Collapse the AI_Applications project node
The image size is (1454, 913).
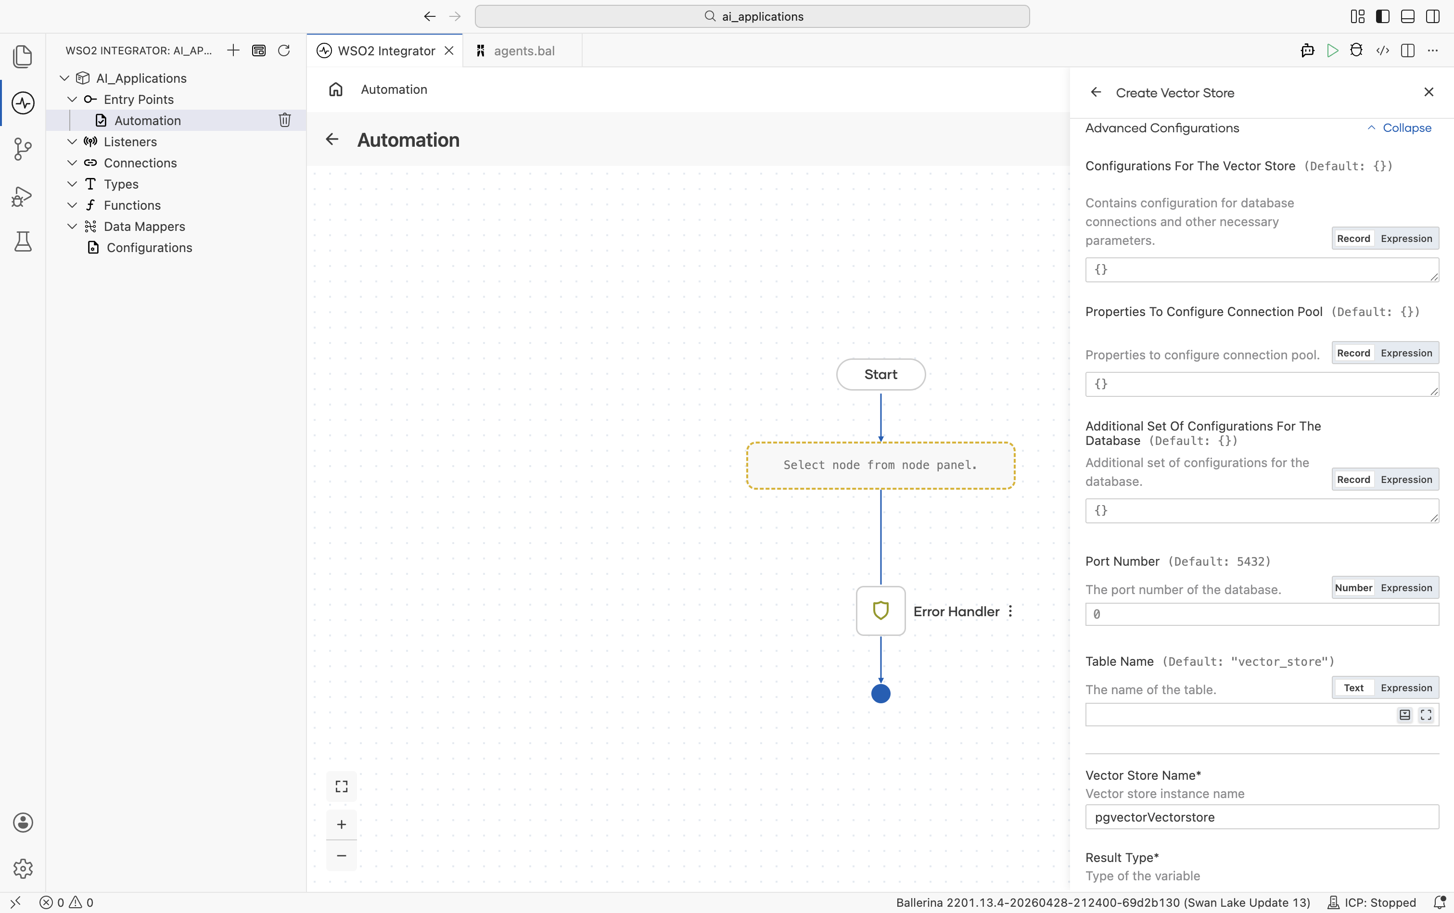tap(64, 78)
